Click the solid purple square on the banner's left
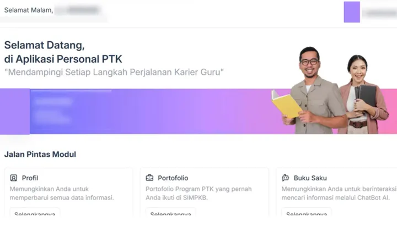This screenshot has height=226, width=397. pos(15,112)
